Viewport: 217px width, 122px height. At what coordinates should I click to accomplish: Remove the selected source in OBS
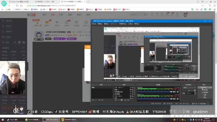(x=119, y=100)
